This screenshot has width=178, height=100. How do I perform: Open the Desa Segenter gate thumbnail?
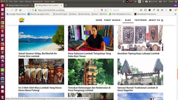[x=140, y=72]
